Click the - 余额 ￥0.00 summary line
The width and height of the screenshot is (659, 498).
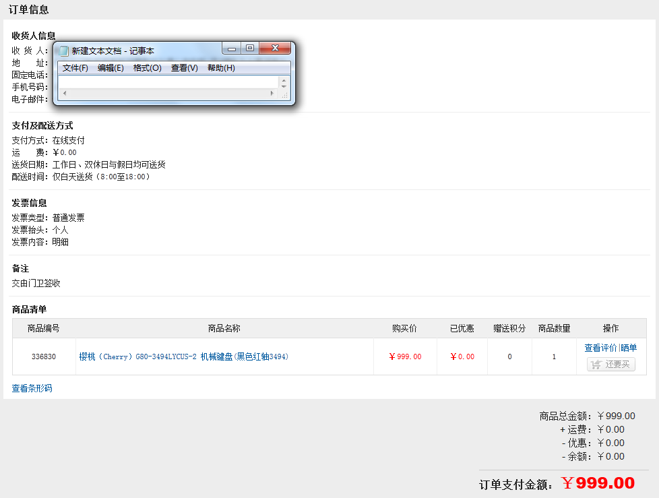click(x=593, y=456)
